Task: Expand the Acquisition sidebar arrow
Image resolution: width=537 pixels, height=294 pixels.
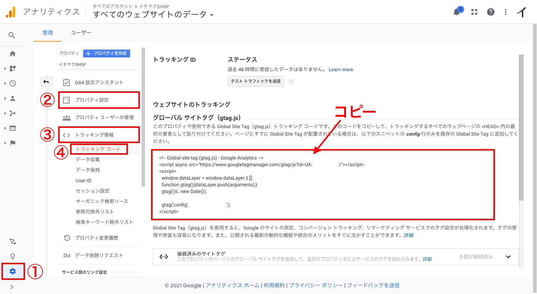Action: click(x=5, y=113)
